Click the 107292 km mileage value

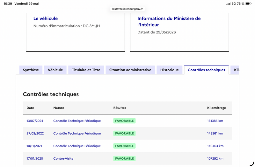[215, 158]
